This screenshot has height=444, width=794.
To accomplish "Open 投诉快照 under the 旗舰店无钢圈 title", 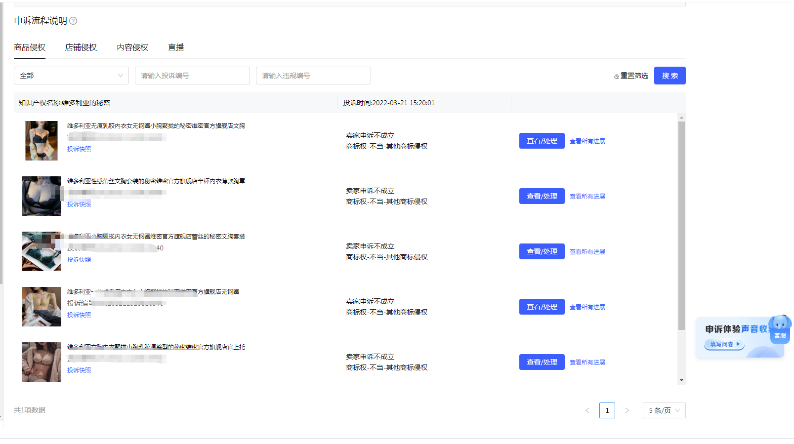I will (x=79, y=315).
